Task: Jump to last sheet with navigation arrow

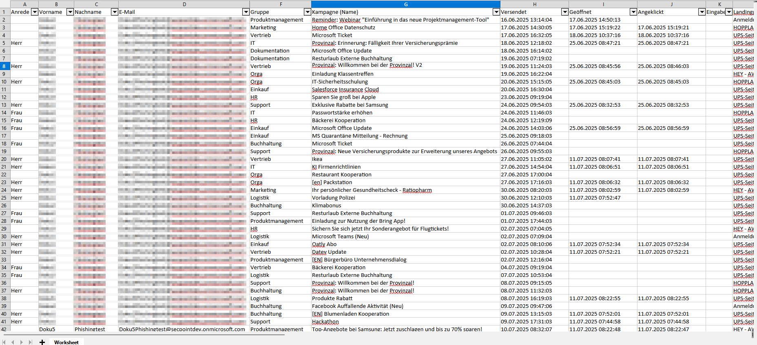Action: pos(30,342)
